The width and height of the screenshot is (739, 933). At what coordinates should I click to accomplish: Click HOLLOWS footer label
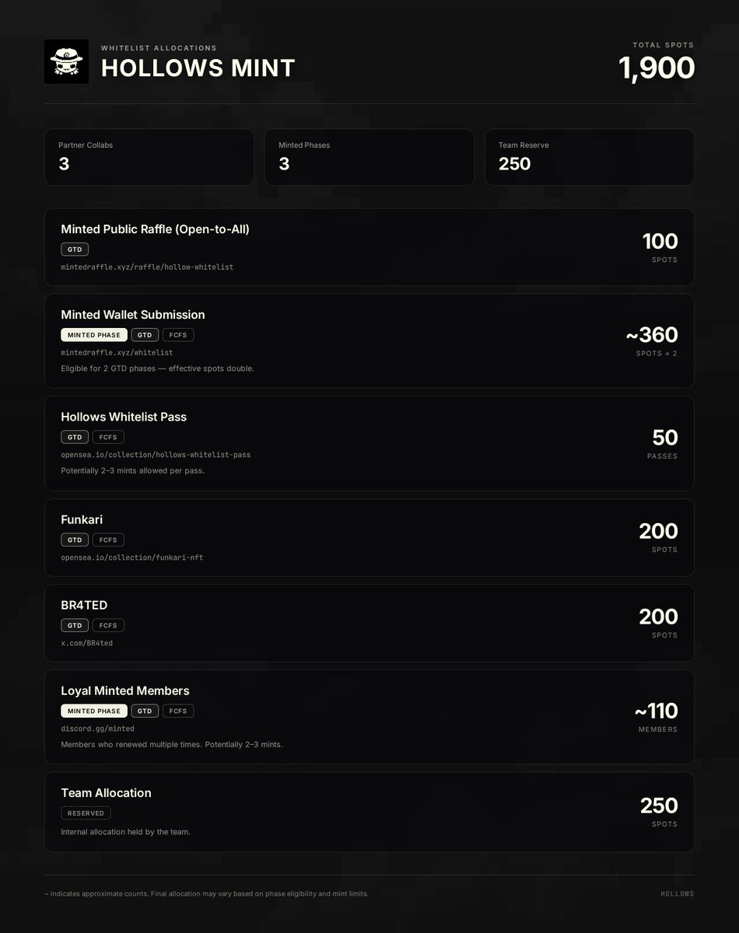678,894
